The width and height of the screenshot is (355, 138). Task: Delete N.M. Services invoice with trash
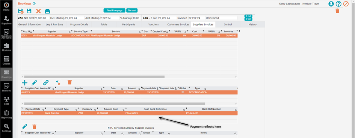tap(35, 127)
